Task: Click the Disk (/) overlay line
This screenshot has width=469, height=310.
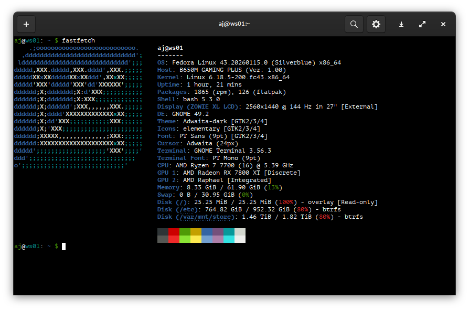Action: point(268,202)
